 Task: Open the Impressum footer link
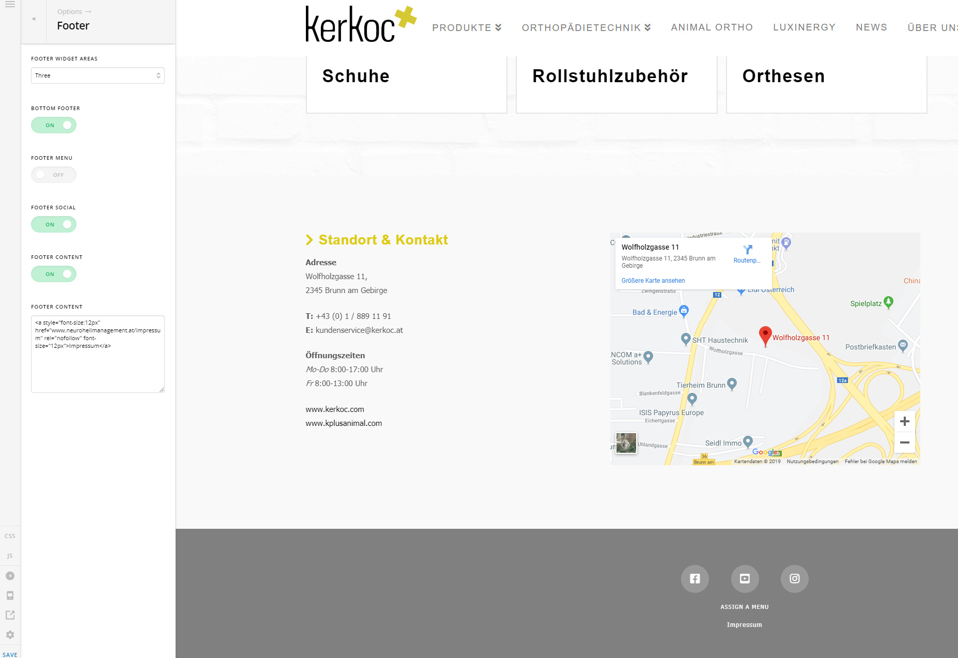745,625
